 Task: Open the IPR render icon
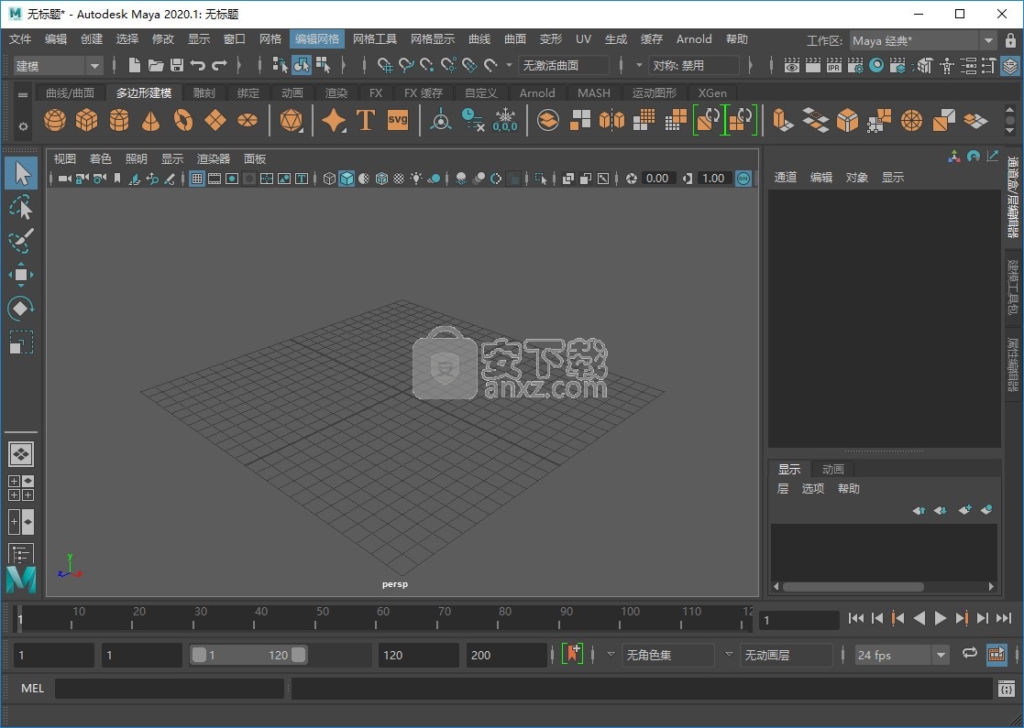point(834,65)
